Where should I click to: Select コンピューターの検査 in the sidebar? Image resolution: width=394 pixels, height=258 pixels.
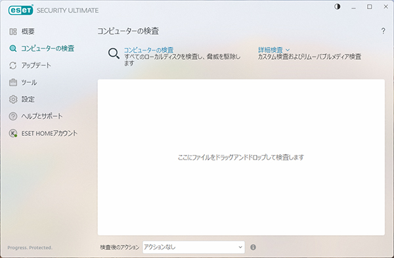coord(47,48)
